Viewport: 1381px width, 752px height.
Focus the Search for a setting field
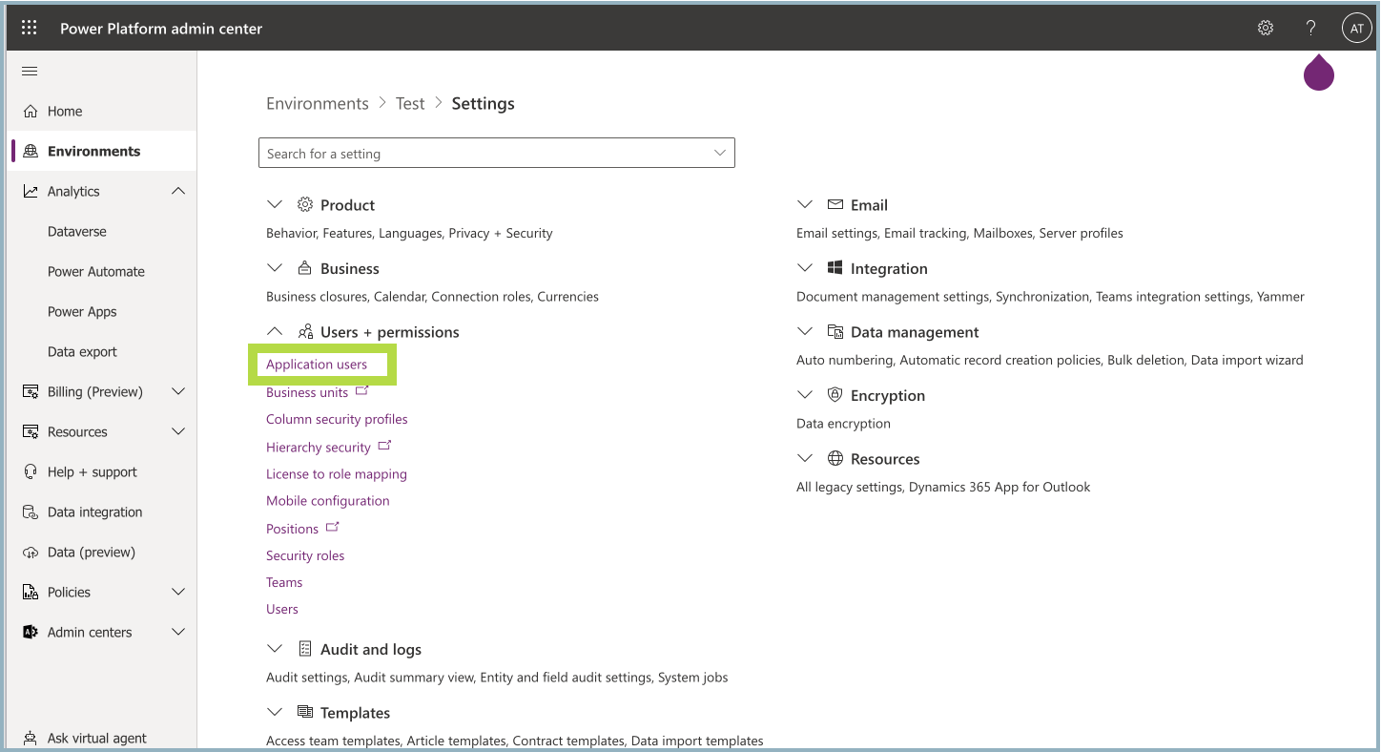tap(497, 153)
